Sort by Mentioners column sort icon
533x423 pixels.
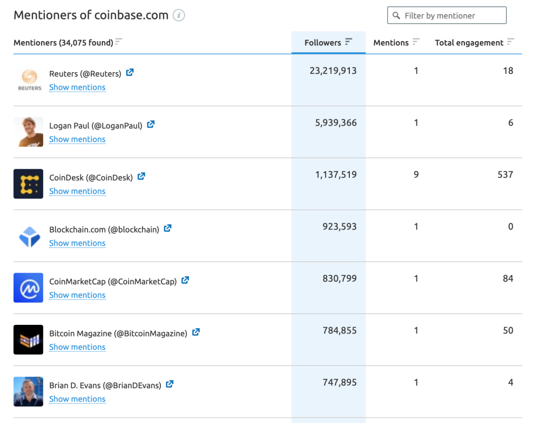119,42
